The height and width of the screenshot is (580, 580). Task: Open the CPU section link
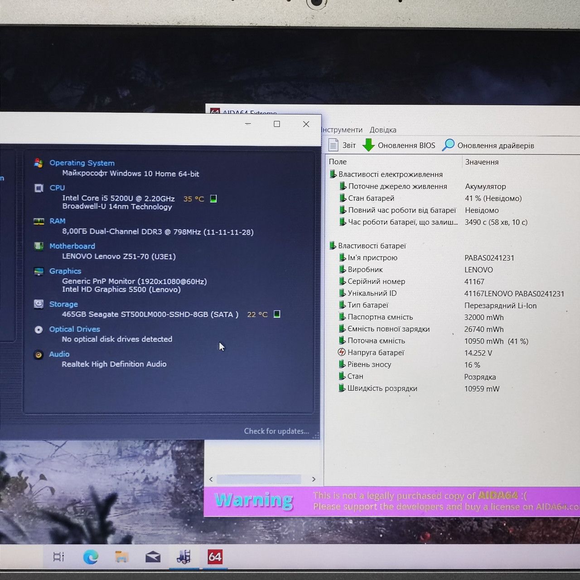click(57, 188)
